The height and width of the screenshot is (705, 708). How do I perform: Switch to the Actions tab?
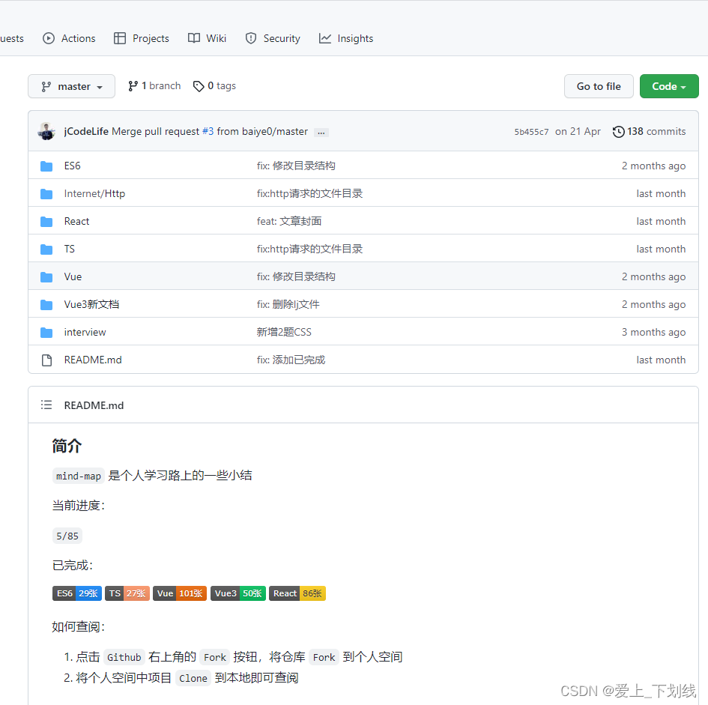[x=68, y=38]
